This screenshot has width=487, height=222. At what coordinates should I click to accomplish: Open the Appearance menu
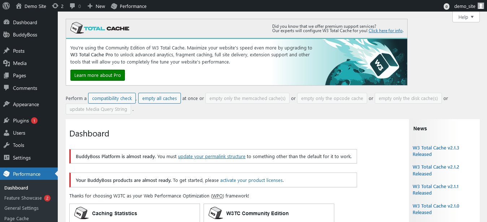29,104
